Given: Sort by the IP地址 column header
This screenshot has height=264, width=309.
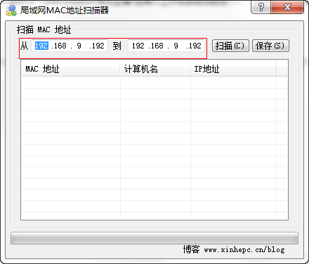Looking at the screenshot, I should pyautogui.click(x=233, y=69).
